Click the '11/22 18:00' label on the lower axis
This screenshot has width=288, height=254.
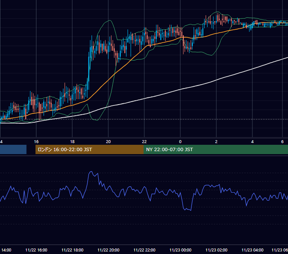coord(72,250)
